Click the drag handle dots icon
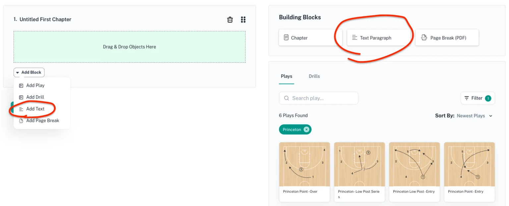509x206 pixels. (x=243, y=20)
